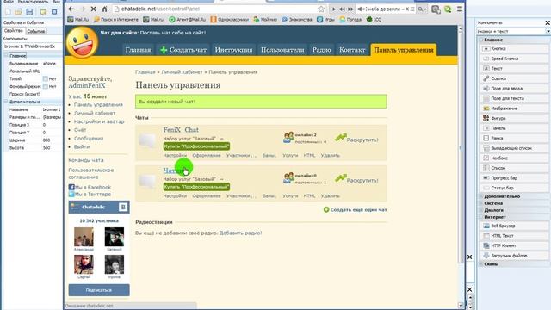Open the component selector browser1: TWebBrowserEx
Image resolution: width=551 pixels, height=310 pixels.
(33, 46)
